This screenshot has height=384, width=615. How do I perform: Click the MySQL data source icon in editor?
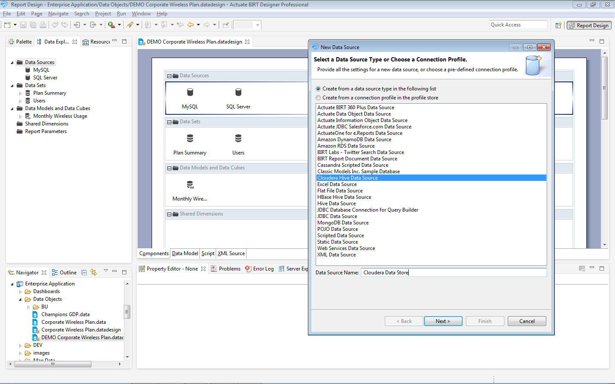190,92
